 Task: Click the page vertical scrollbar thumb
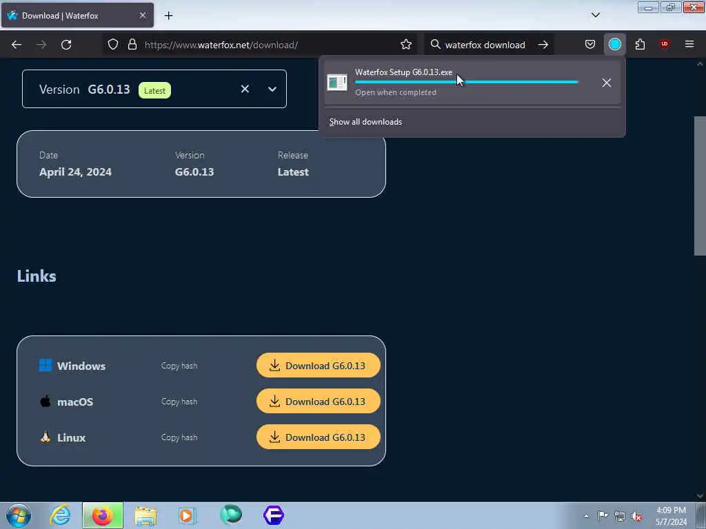pyautogui.click(x=700, y=186)
